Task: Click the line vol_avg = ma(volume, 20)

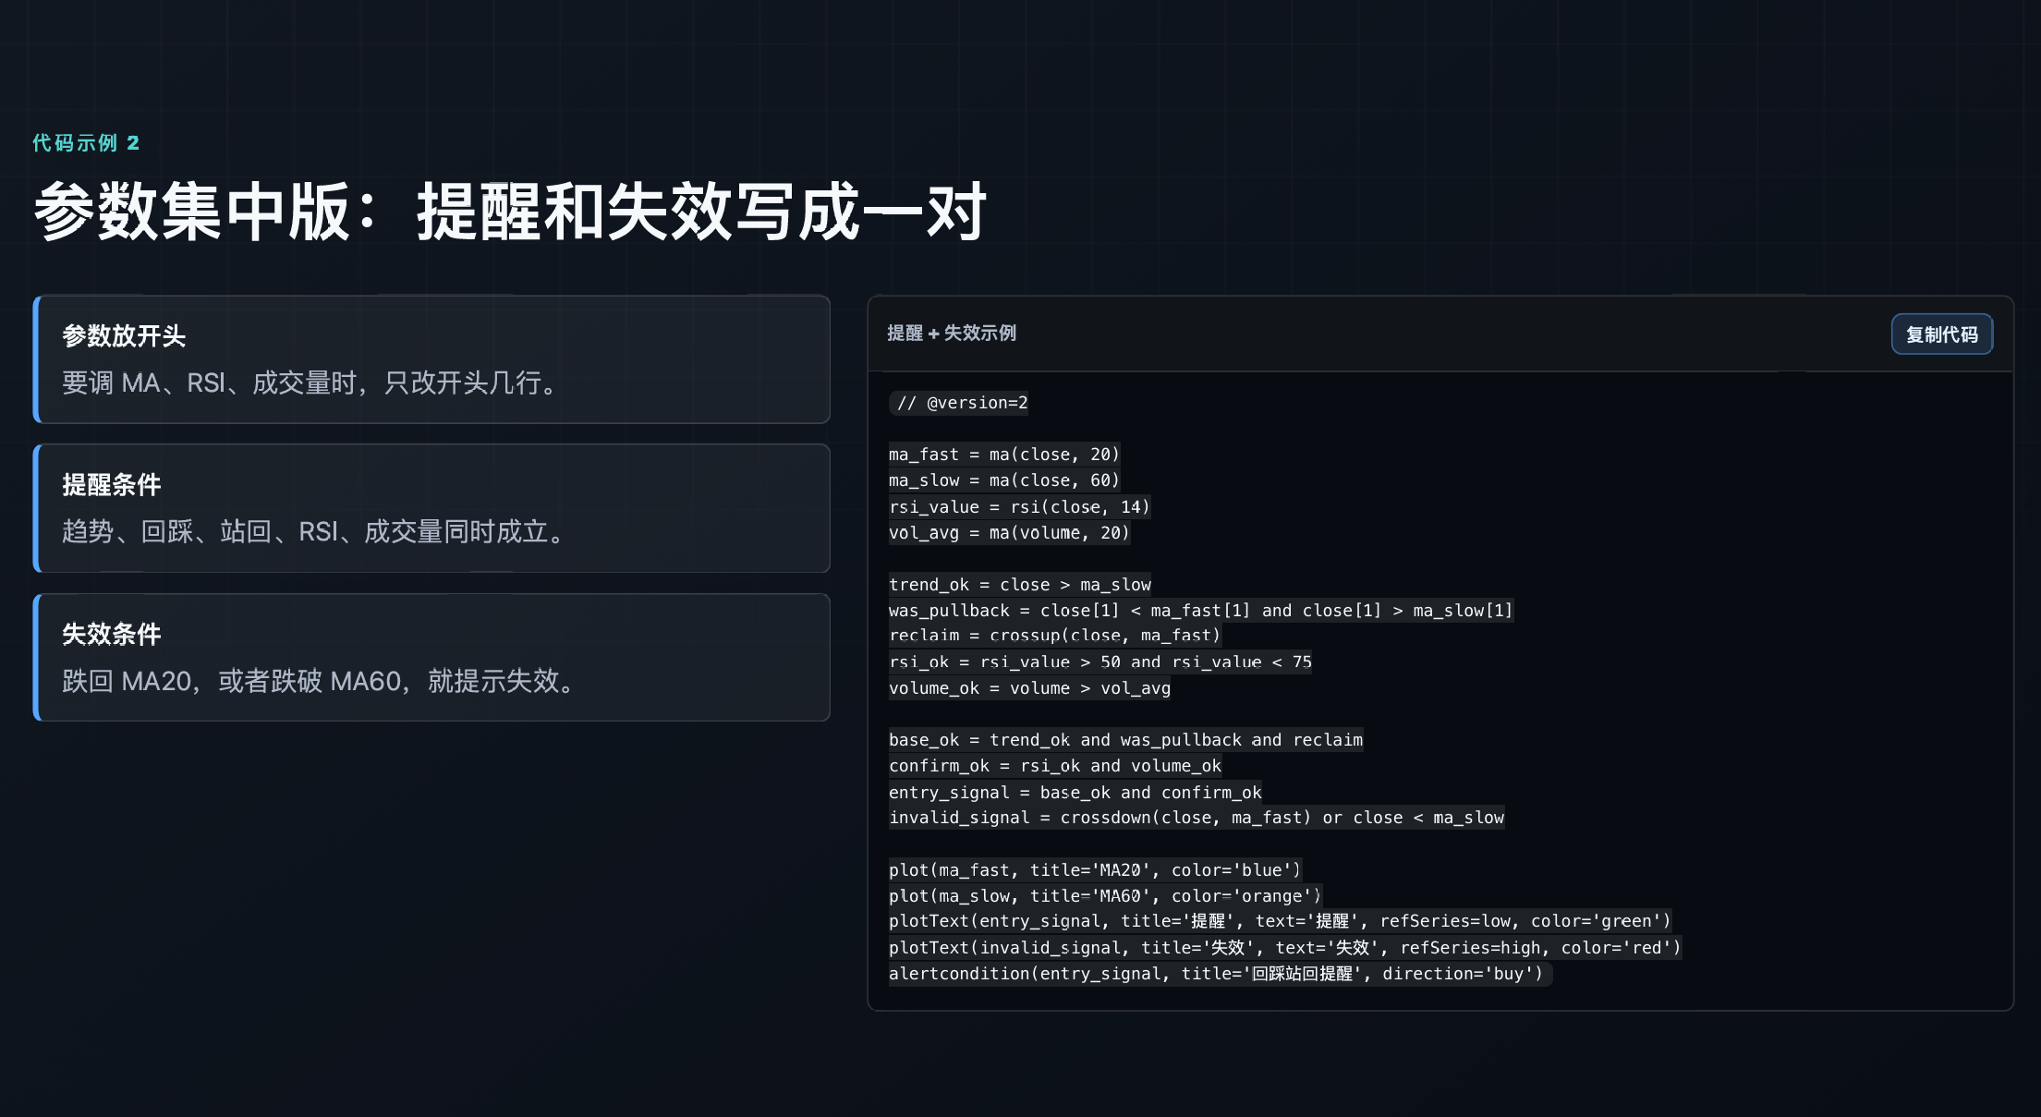Action: coord(1010,533)
